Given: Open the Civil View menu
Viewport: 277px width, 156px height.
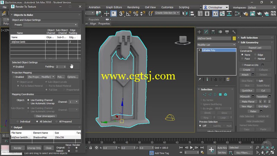Looking at the screenshot, I should coord(150,7).
